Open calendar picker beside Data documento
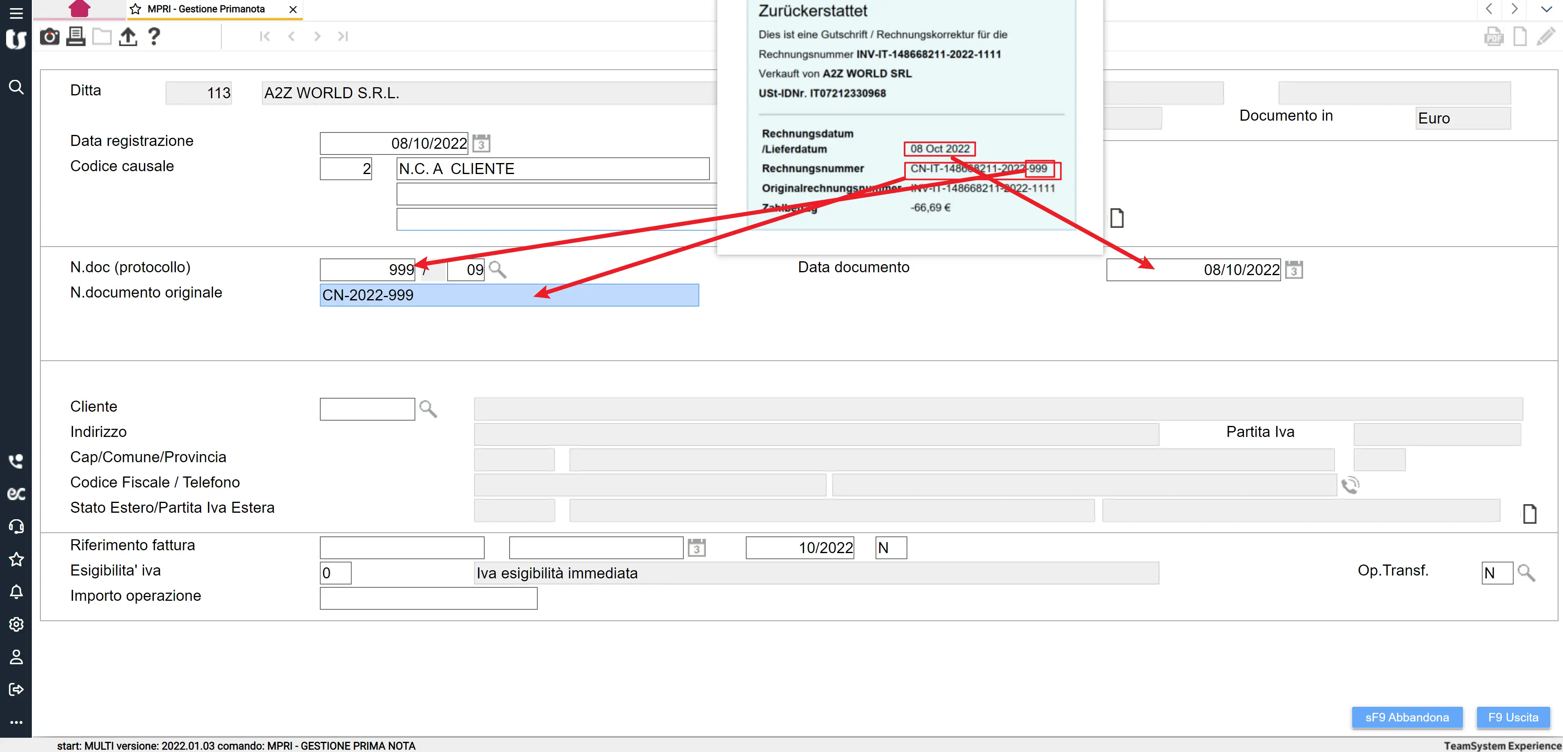Viewport: 1563px width, 752px height. tap(1294, 270)
